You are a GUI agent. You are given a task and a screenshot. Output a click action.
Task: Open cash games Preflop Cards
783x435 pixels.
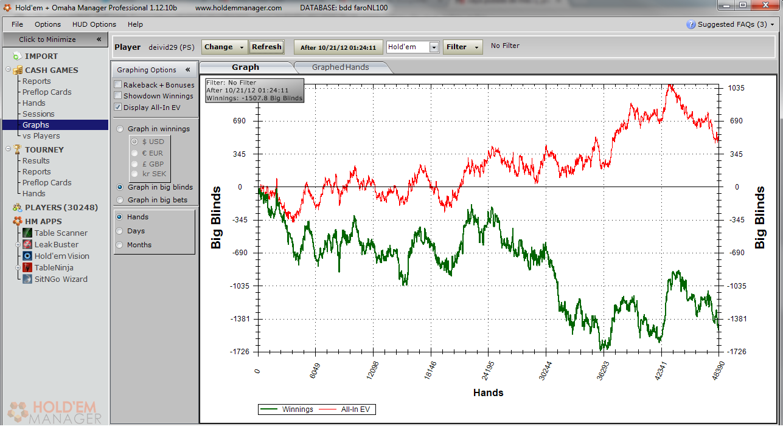point(47,92)
